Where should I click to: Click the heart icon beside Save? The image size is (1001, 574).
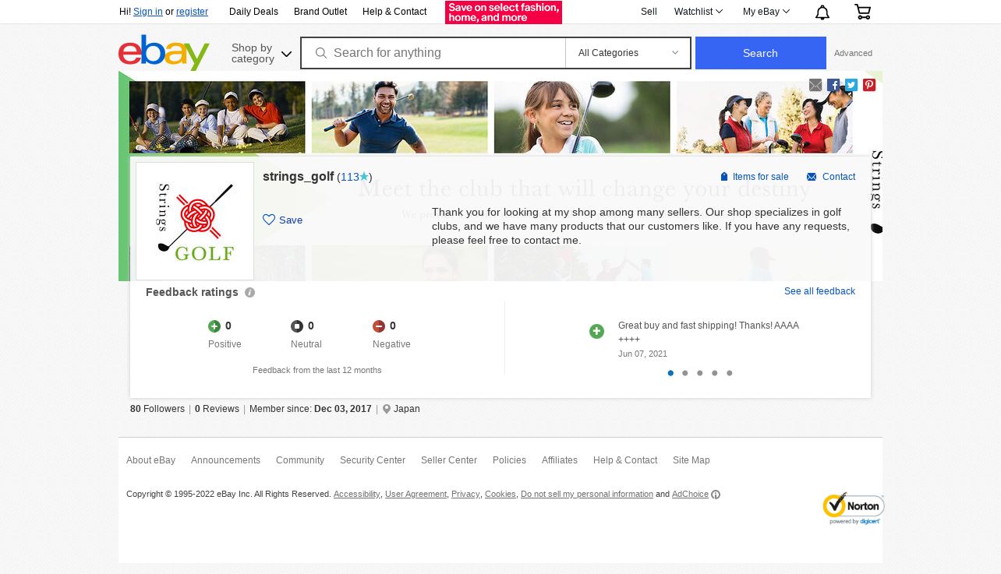point(269,220)
